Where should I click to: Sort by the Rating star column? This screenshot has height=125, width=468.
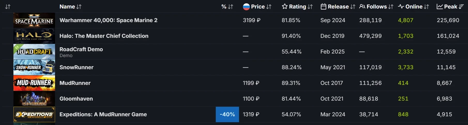tap(285, 7)
